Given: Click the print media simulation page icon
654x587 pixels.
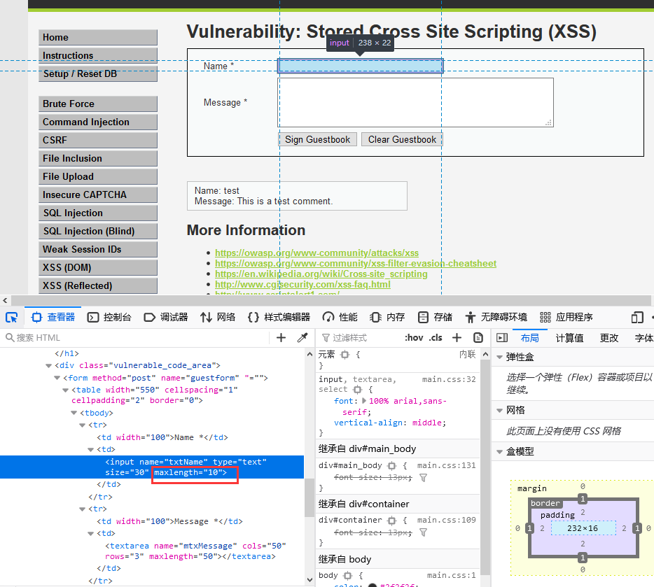Looking at the screenshot, I should [478, 337].
